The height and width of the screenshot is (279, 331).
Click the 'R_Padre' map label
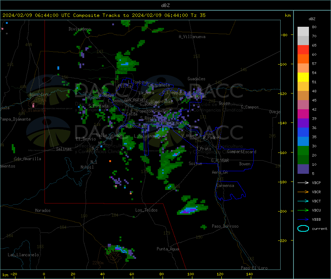click(211, 137)
